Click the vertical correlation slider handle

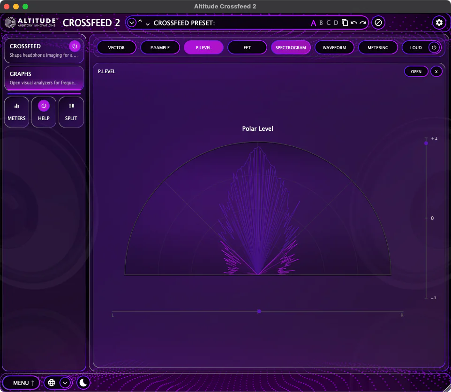(426, 143)
